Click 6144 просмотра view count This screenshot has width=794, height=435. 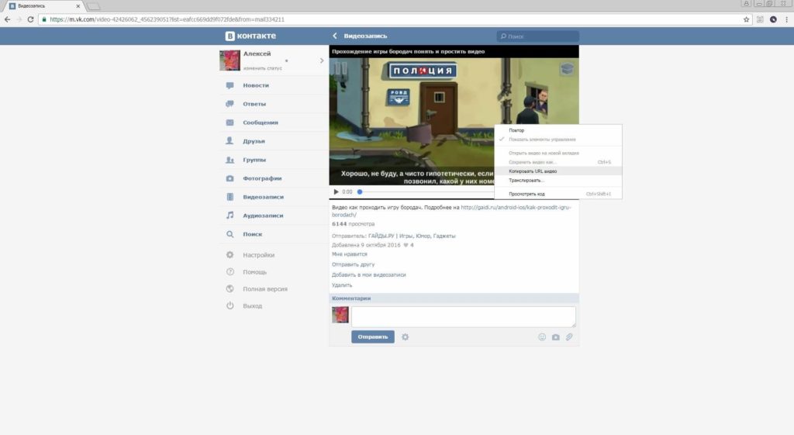pos(353,224)
